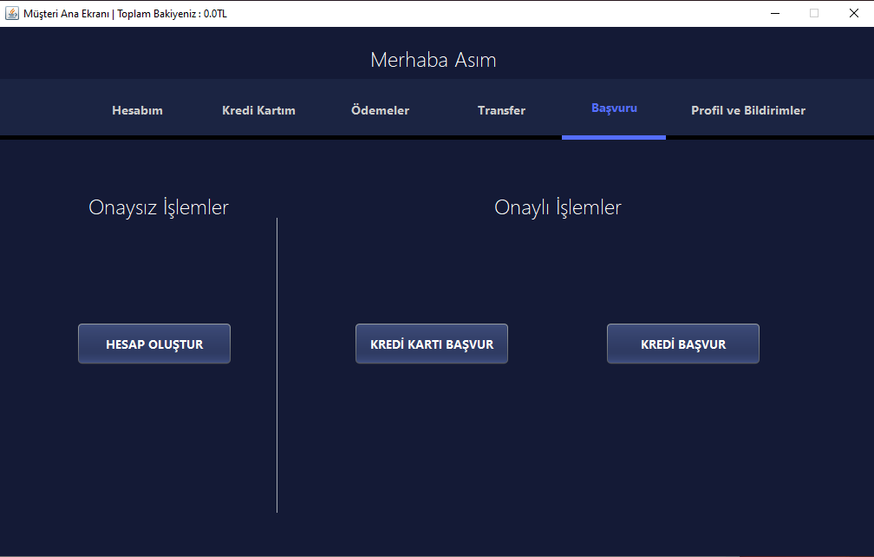Go to the Ödemeler tab
Screen dimensions: 874x557
point(380,110)
